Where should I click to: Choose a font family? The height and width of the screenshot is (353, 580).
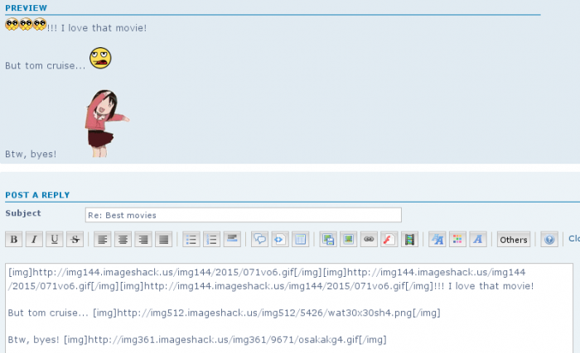(x=478, y=239)
